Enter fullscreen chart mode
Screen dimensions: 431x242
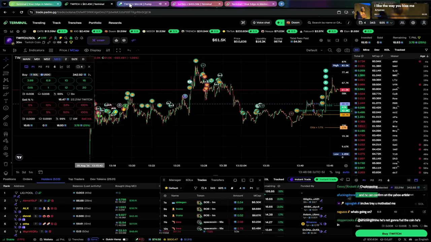(118, 50)
